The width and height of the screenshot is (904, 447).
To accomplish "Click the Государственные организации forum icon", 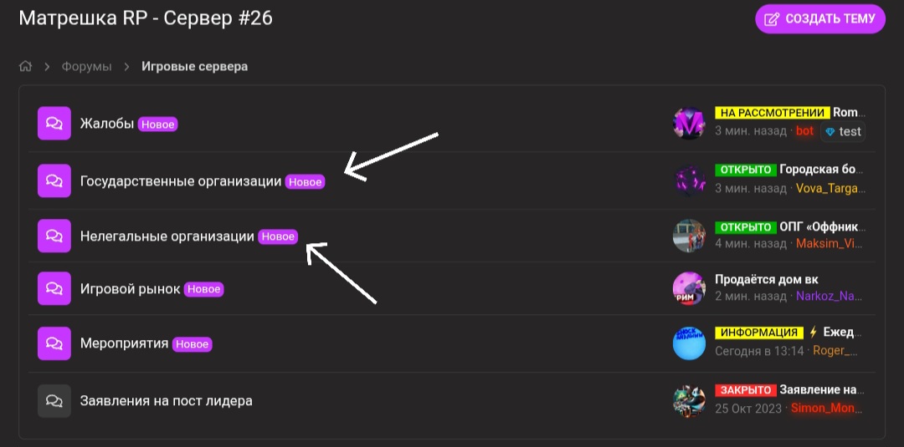I will point(54,180).
